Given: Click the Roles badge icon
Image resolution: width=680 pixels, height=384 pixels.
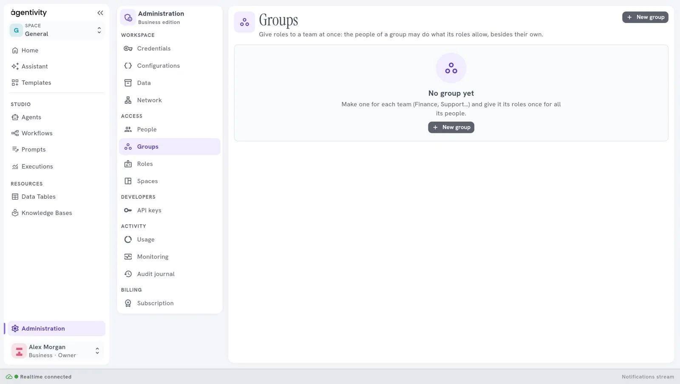Looking at the screenshot, I should click(128, 164).
